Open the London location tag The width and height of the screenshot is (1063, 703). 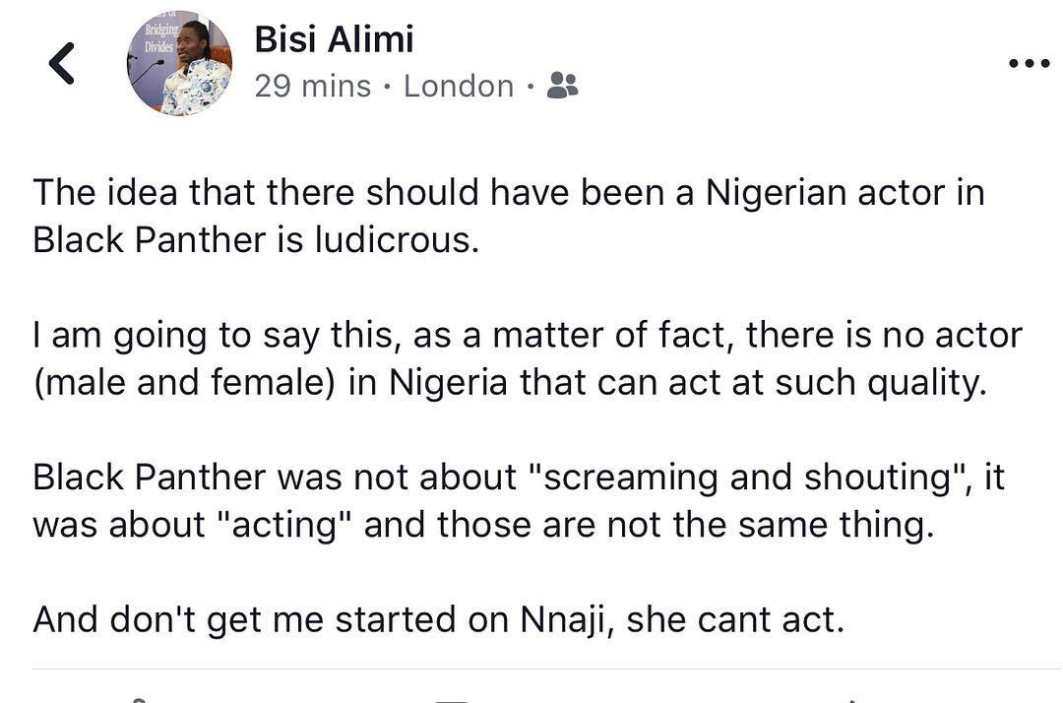pyautogui.click(x=459, y=87)
